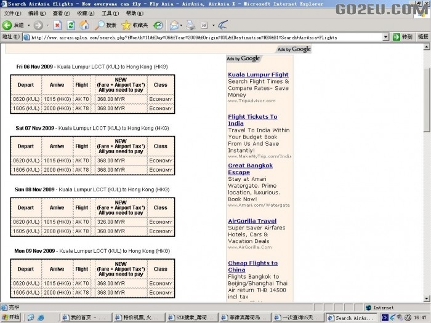The width and height of the screenshot is (431, 323).
Task: Open the 帮助(H) menu
Action: 135,13
